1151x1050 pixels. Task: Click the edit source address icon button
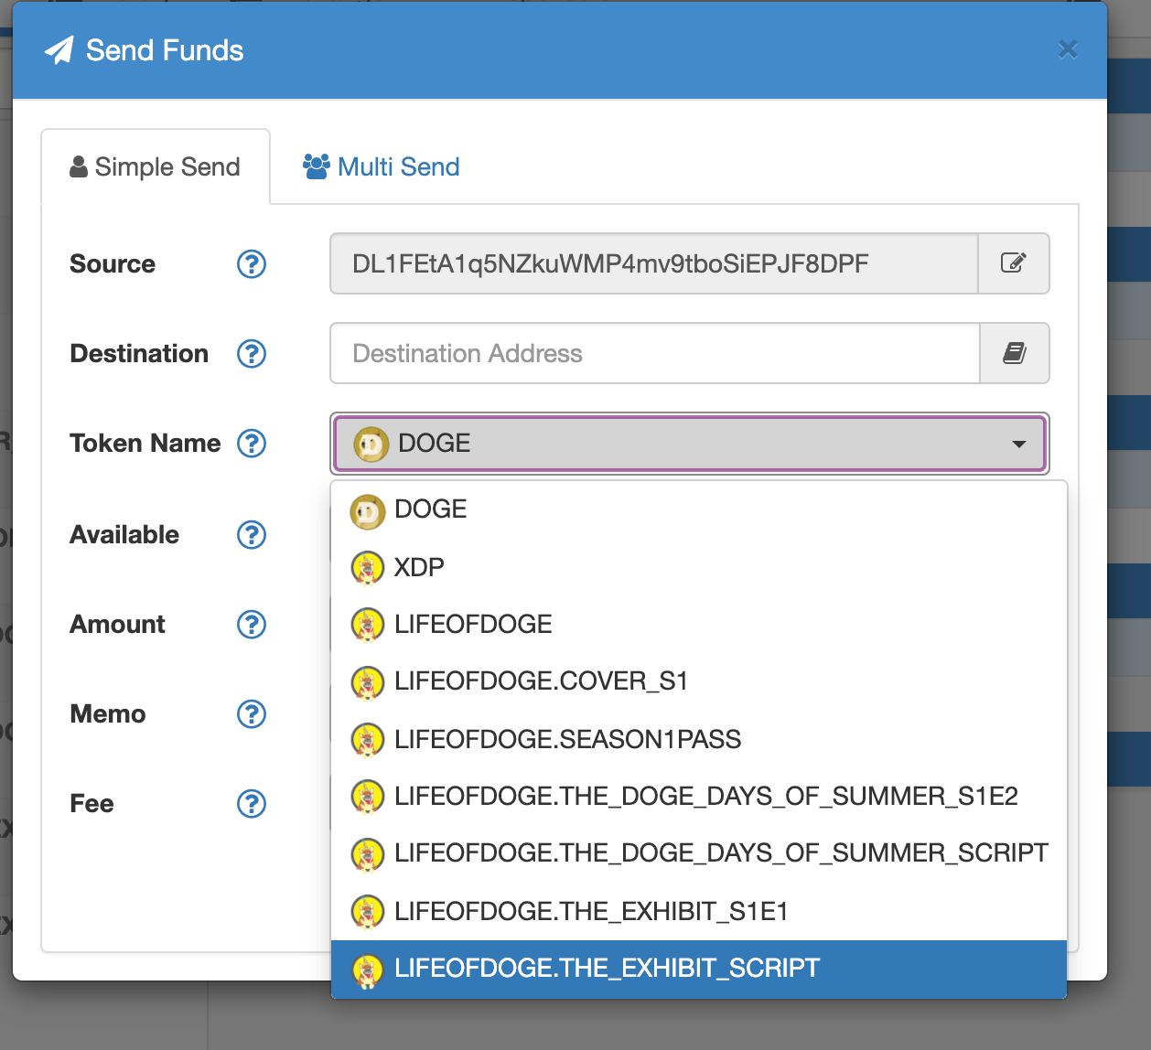pos(1014,263)
